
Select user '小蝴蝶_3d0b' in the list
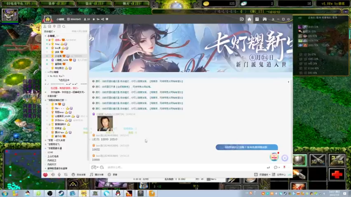pyautogui.click(x=61, y=60)
